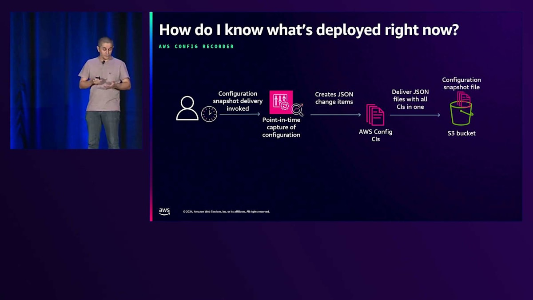Click the 'AWS CONFIG RECORDER' subtitle

[196, 46]
